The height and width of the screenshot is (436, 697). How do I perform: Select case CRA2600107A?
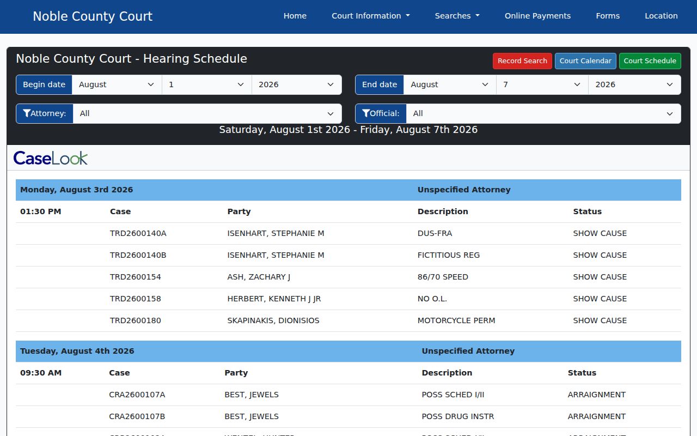137,395
